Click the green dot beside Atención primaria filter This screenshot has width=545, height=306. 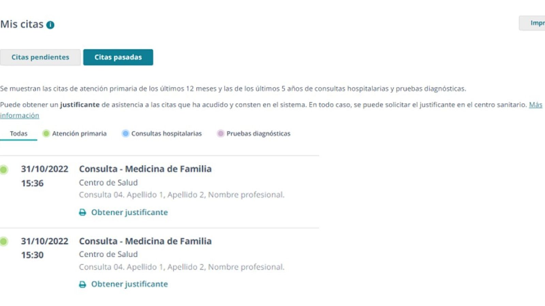(x=45, y=134)
